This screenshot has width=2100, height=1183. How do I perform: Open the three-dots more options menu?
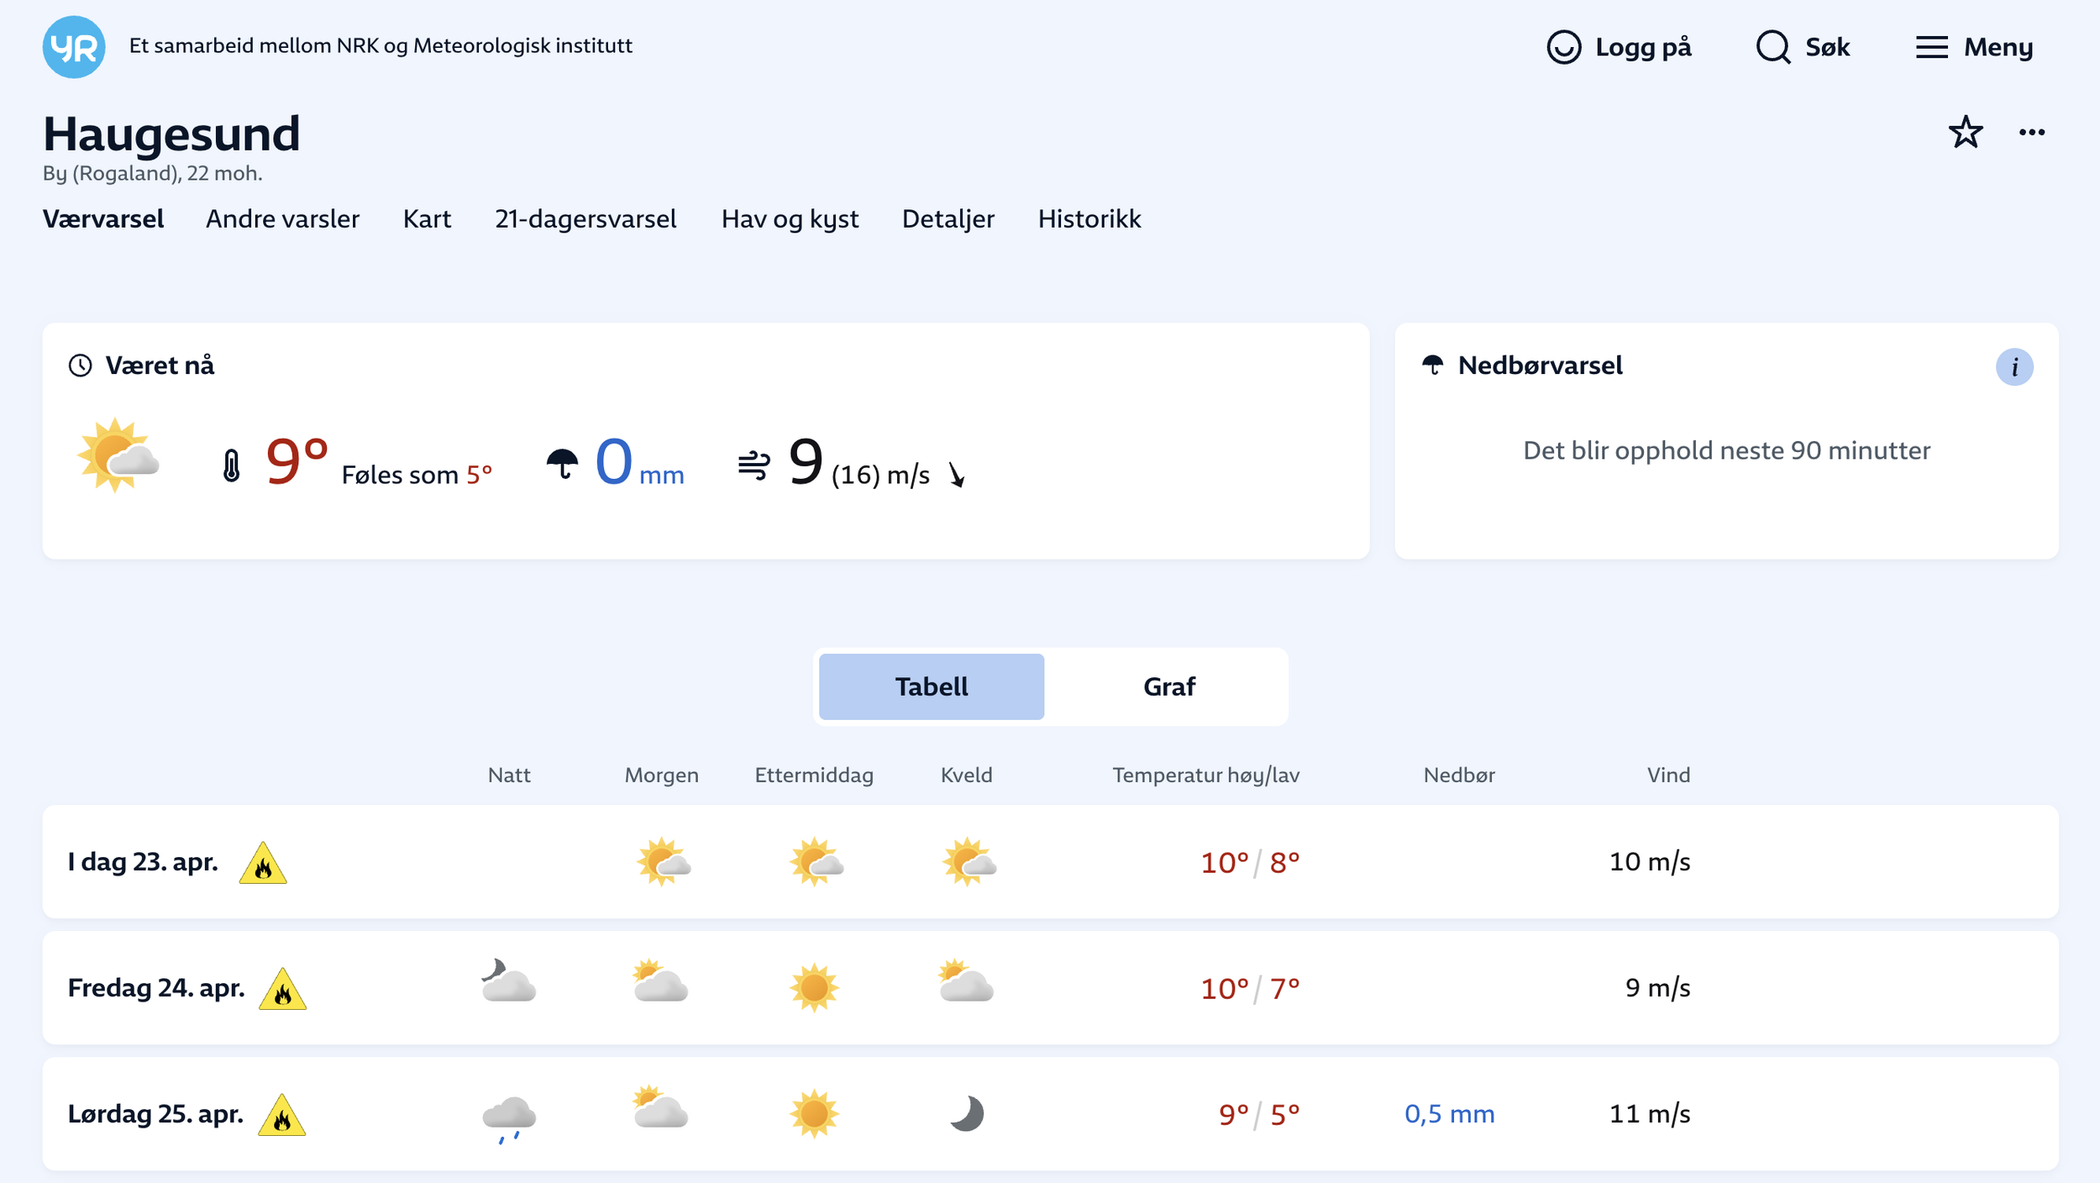(2031, 133)
